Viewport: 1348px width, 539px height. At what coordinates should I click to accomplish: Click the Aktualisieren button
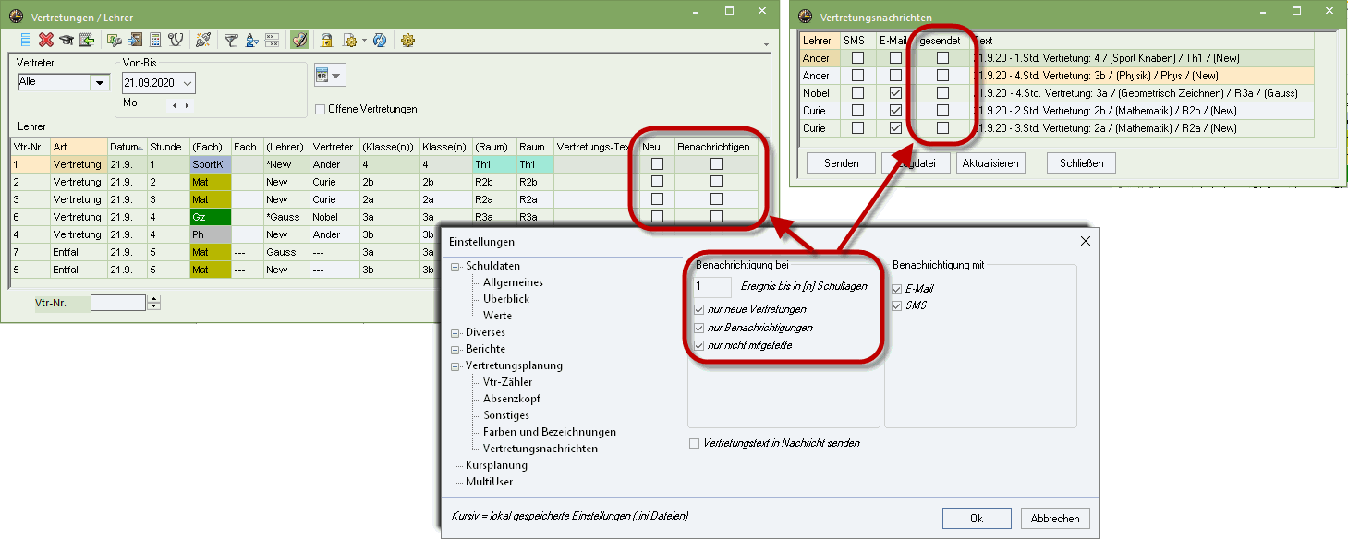(x=990, y=163)
